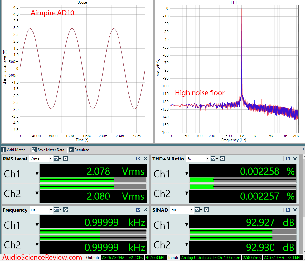Click the panel splitter grip dots

tap(154, 145)
